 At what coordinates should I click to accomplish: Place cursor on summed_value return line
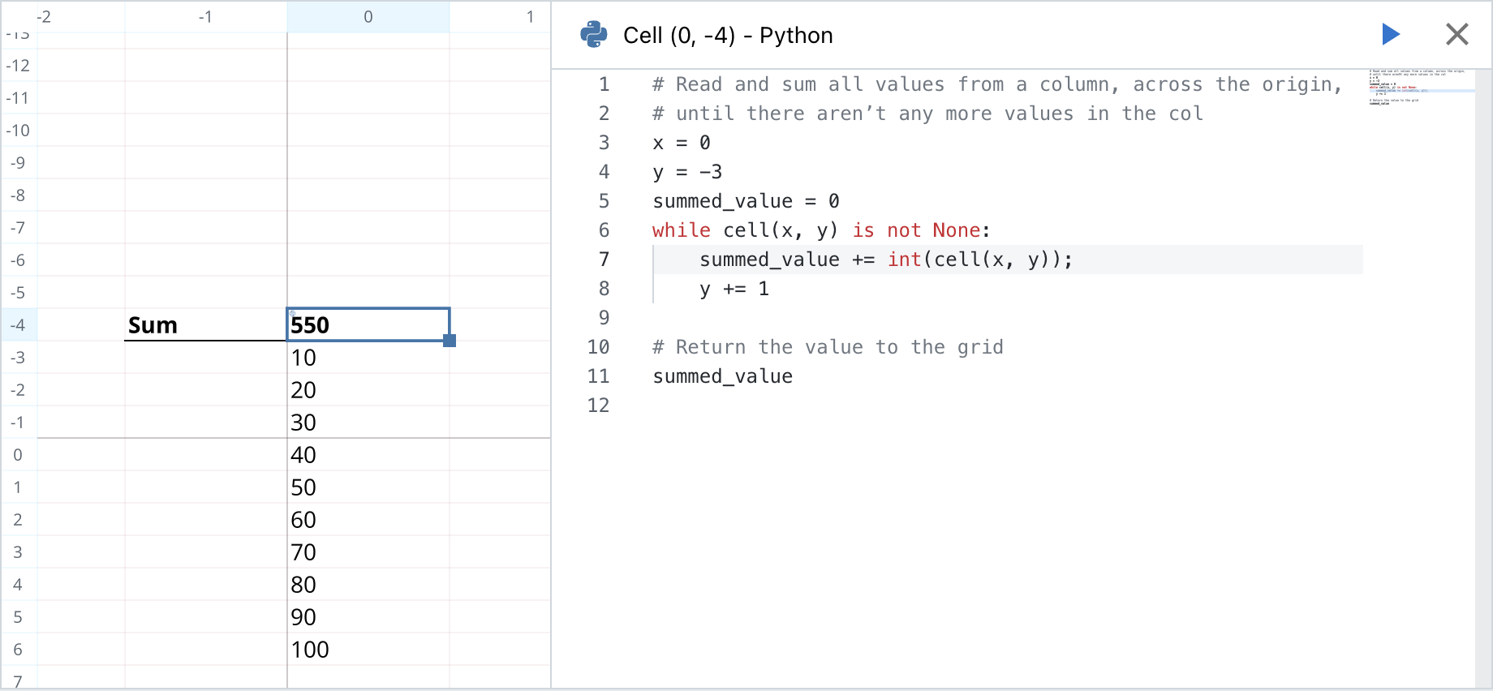point(722,376)
